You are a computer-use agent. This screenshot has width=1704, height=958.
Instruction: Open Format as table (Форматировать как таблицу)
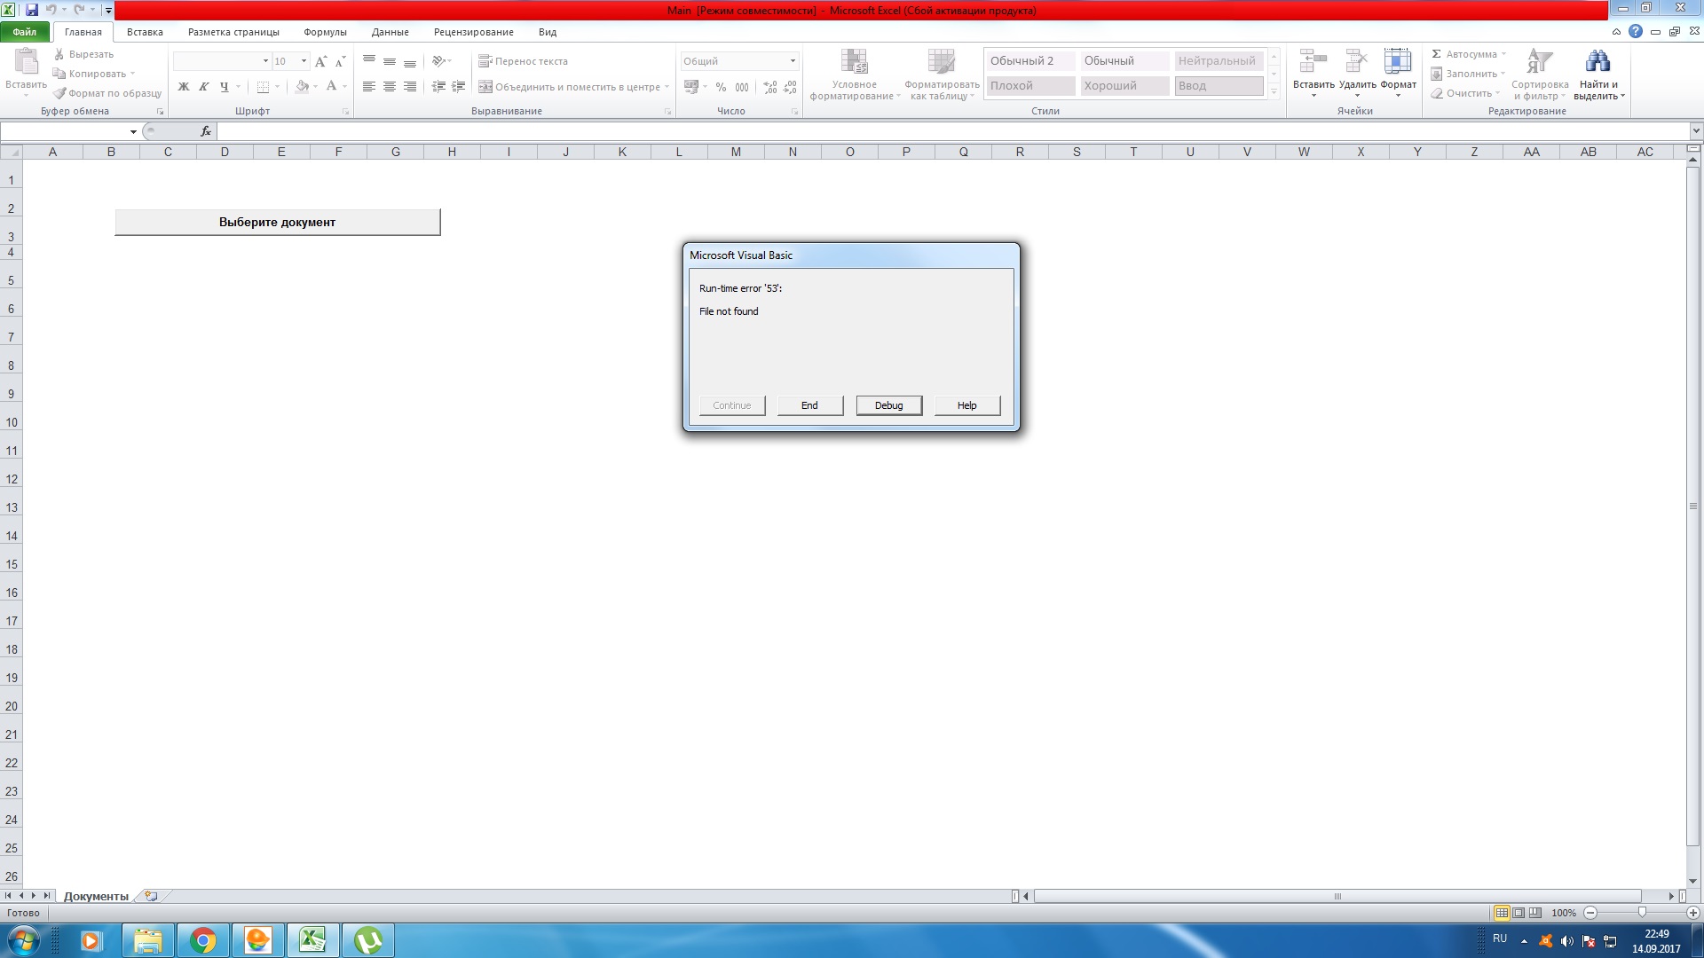point(942,75)
